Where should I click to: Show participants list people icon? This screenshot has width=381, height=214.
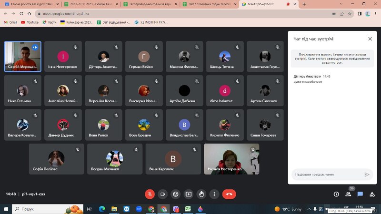(348, 194)
